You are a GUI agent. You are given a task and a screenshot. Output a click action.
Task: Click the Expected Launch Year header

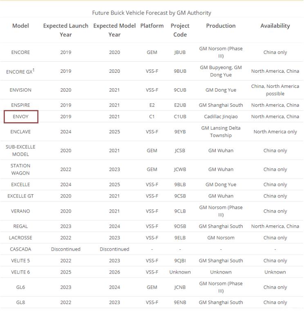(66, 30)
